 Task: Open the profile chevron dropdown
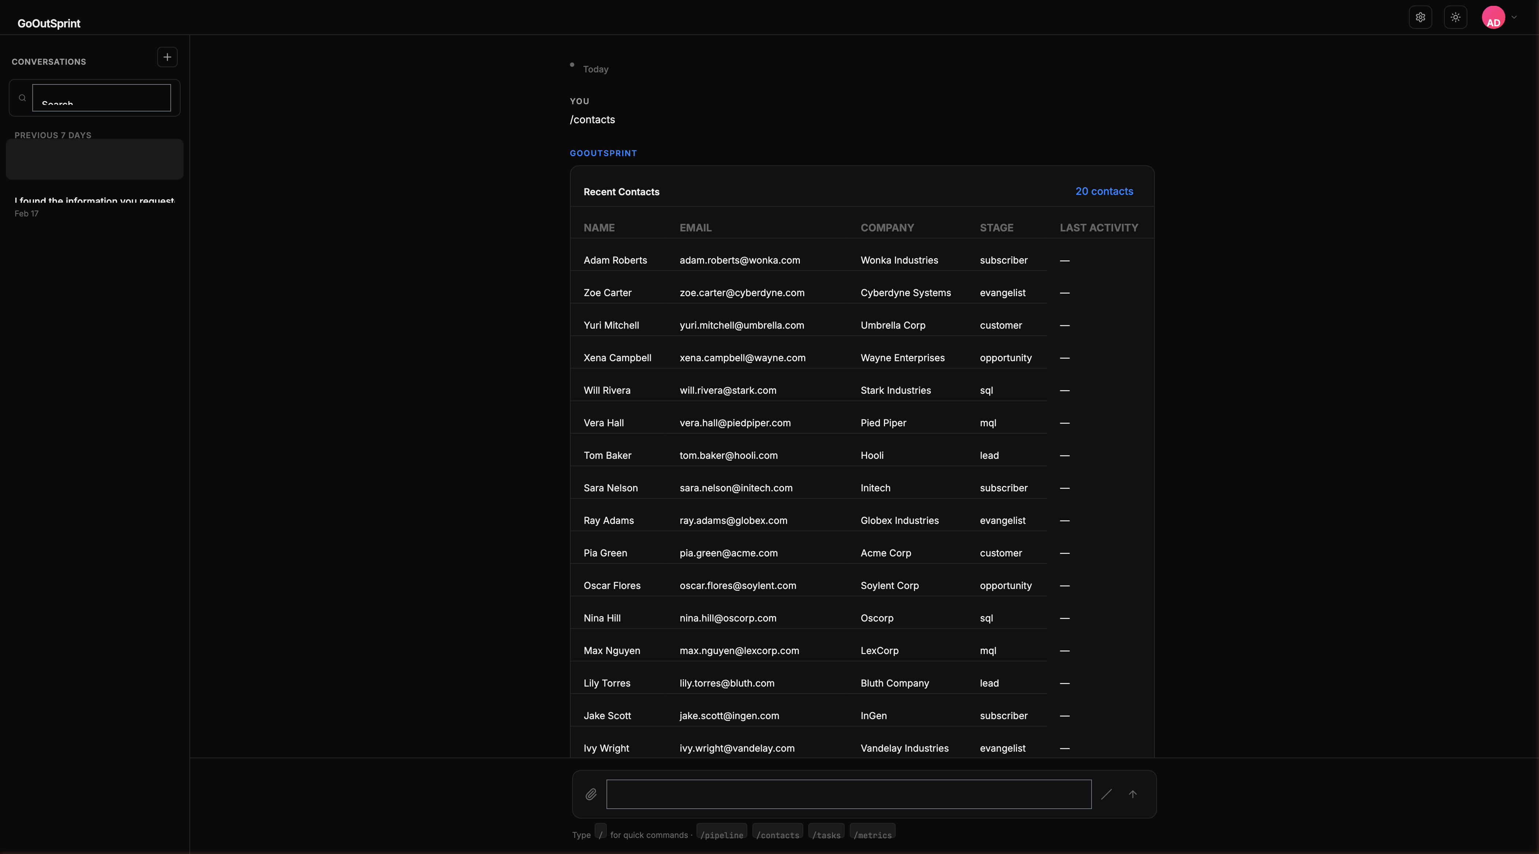click(1515, 17)
